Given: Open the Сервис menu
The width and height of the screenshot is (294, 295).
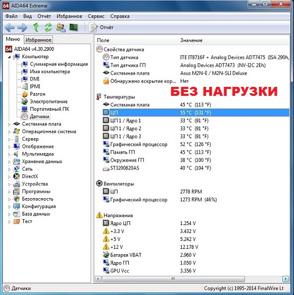Looking at the screenshot, I should [x=96, y=16].
